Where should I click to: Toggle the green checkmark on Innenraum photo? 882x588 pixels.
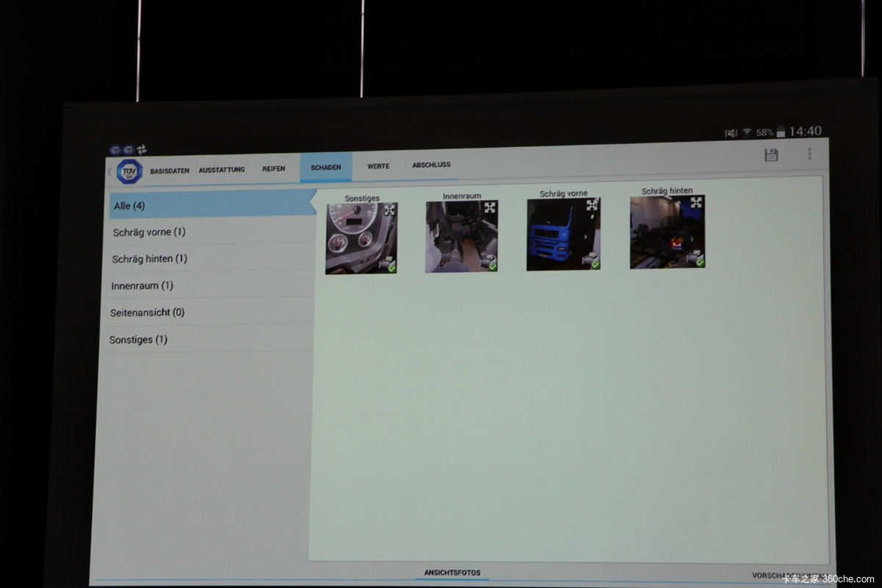492,265
